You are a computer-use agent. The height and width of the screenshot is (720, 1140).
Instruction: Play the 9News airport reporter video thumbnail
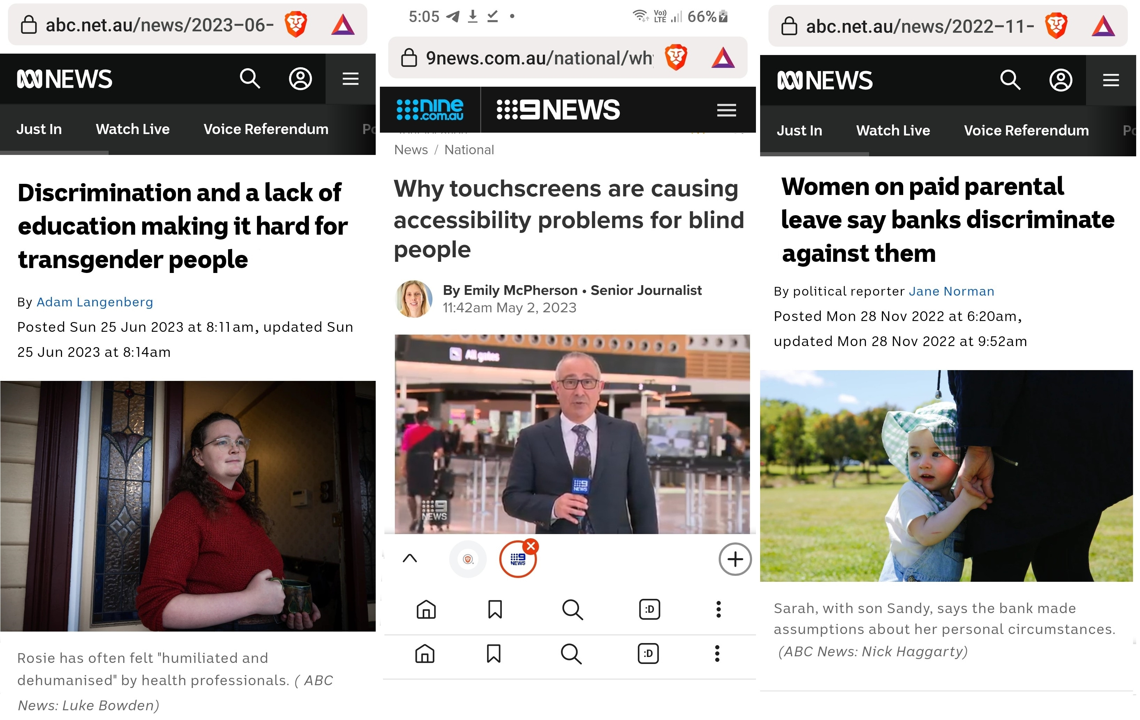point(572,434)
